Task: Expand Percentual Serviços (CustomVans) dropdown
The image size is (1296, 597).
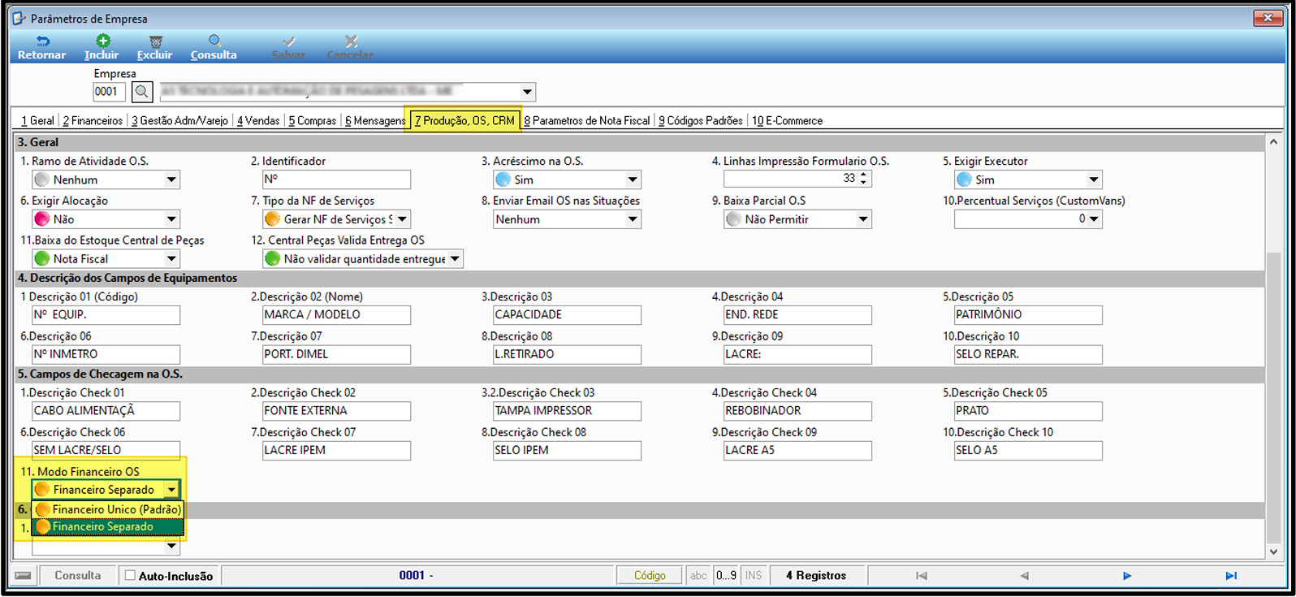Action: point(1094,219)
